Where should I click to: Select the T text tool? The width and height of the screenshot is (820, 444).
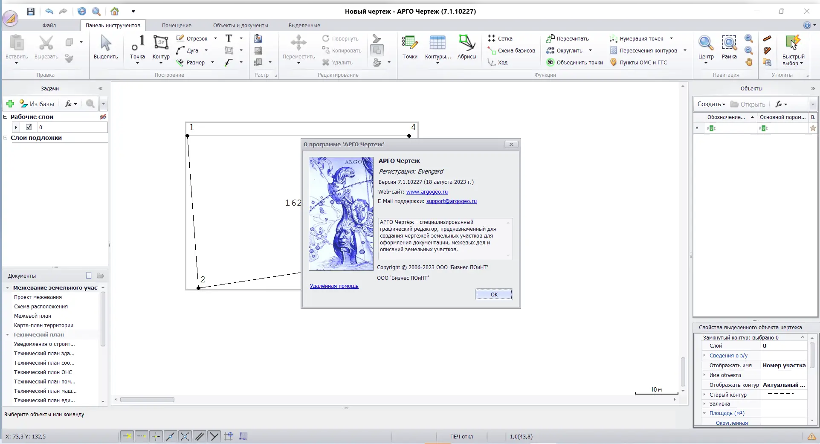[229, 38]
